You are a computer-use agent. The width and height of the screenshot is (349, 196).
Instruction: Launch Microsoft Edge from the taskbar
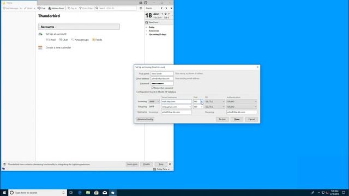[80, 192]
